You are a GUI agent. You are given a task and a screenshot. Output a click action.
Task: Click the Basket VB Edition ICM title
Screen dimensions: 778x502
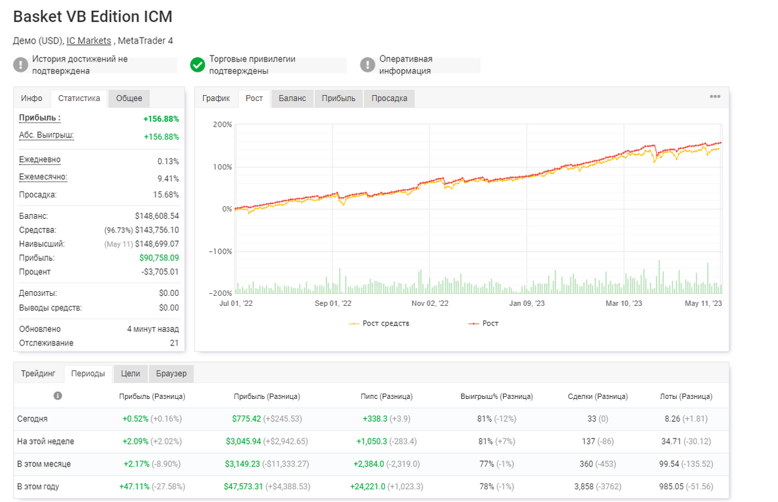(x=92, y=16)
